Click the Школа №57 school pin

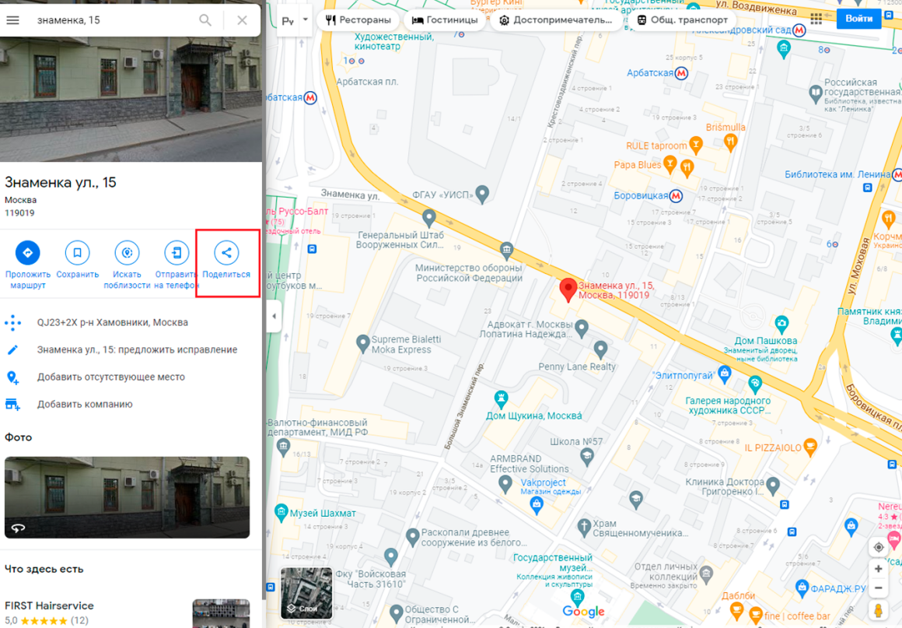click(x=587, y=457)
